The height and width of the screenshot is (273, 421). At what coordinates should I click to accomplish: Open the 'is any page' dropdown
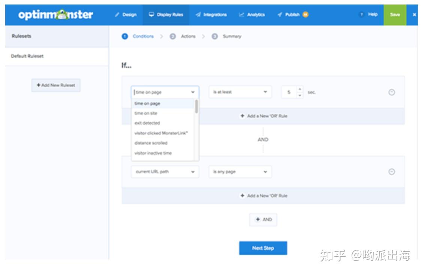point(240,171)
